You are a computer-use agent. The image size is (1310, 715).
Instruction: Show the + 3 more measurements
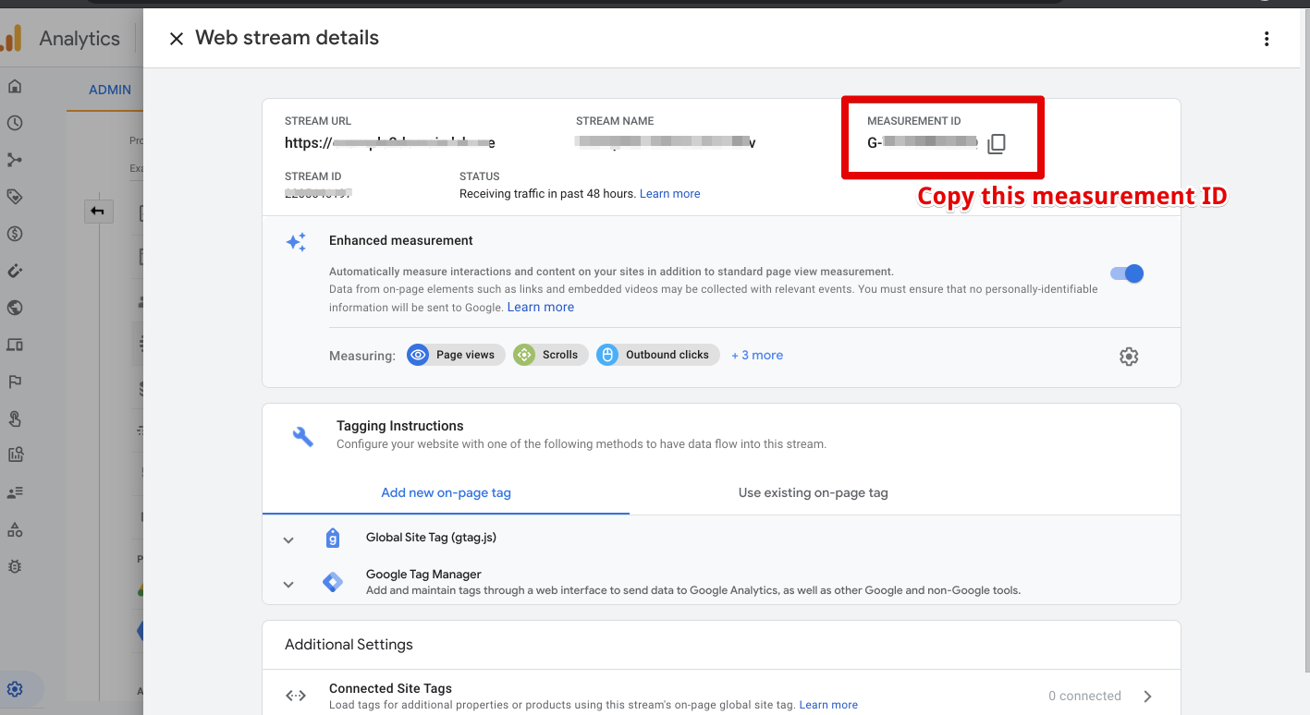point(757,355)
